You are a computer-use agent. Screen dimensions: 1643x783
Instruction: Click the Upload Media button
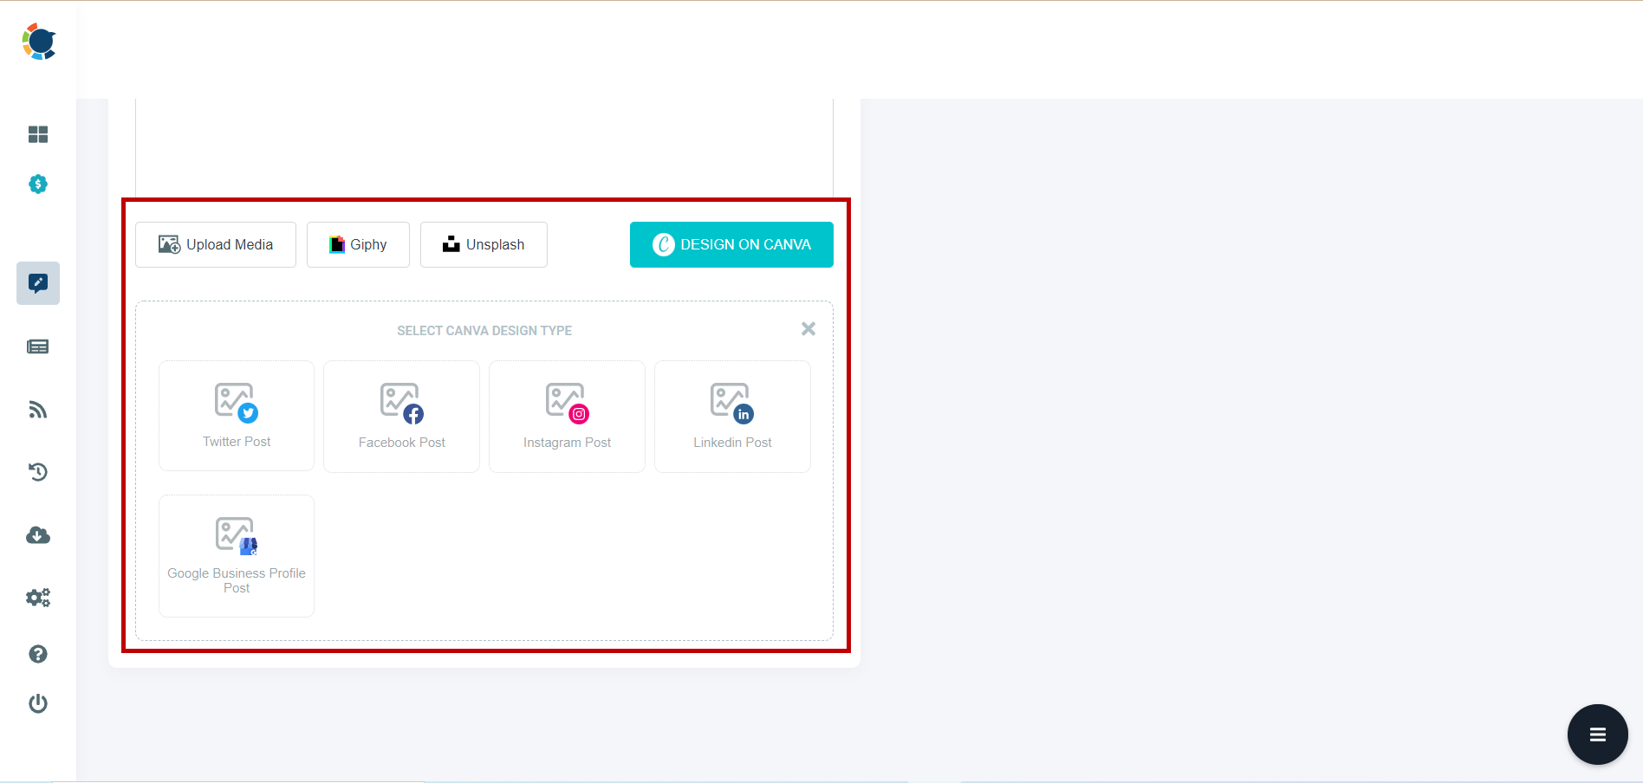(215, 244)
